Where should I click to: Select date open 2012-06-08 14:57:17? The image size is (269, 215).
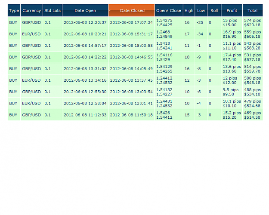point(85,46)
